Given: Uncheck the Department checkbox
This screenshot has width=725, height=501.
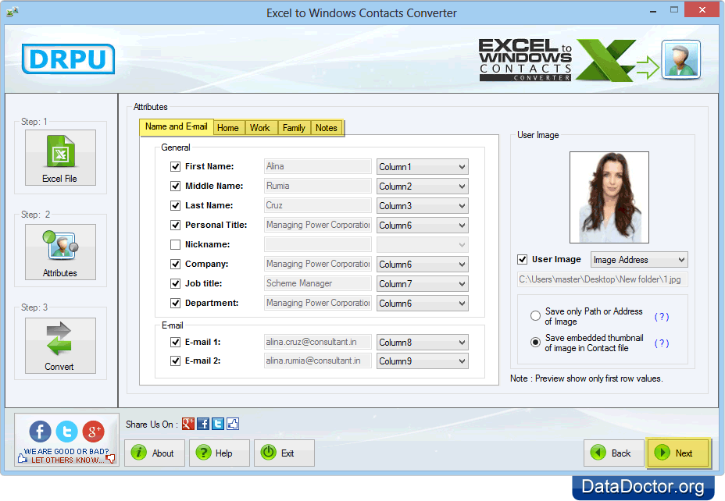Looking at the screenshot, I should (x=175, y=303).
